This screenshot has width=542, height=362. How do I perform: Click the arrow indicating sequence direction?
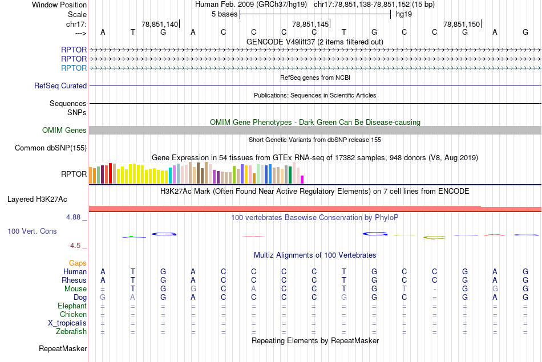pyautogui.click(x=81, y=33)
